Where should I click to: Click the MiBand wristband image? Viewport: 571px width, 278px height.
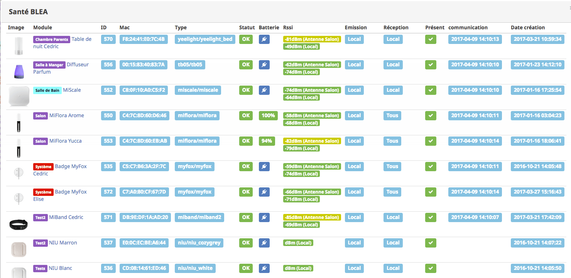point(19,224)
